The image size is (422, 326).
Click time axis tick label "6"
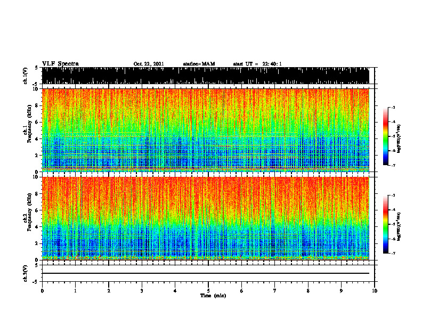pos(242,291)
